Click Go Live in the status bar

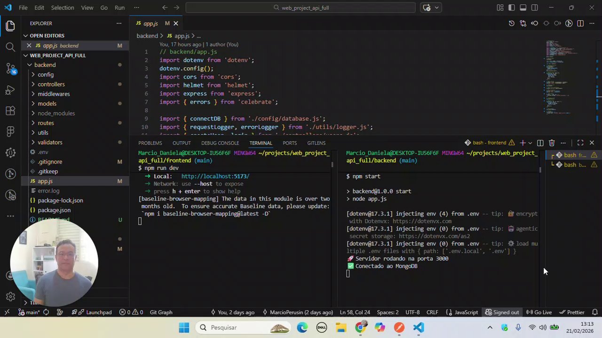coord(539,312)
